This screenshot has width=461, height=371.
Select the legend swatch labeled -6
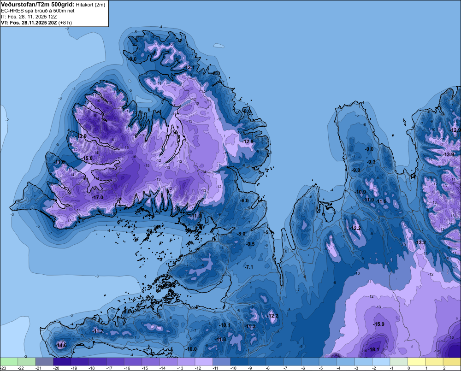click(x=310, y=361)
